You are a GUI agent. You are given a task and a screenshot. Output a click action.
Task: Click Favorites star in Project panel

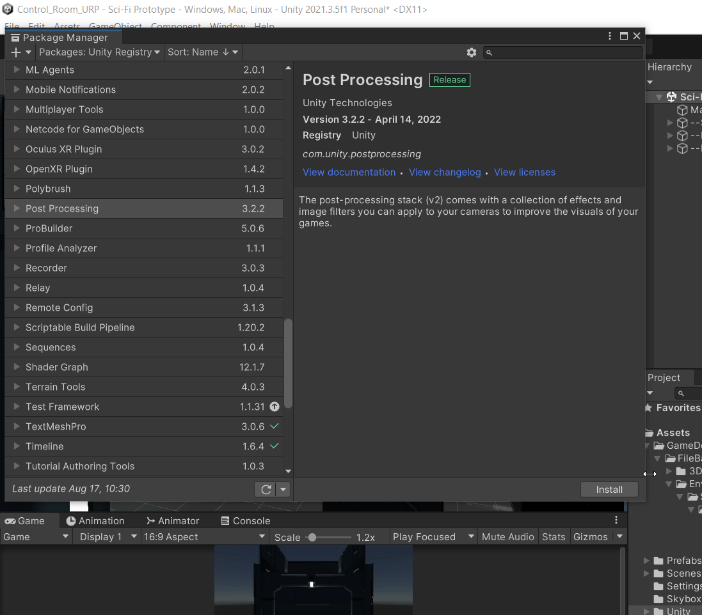648,408
